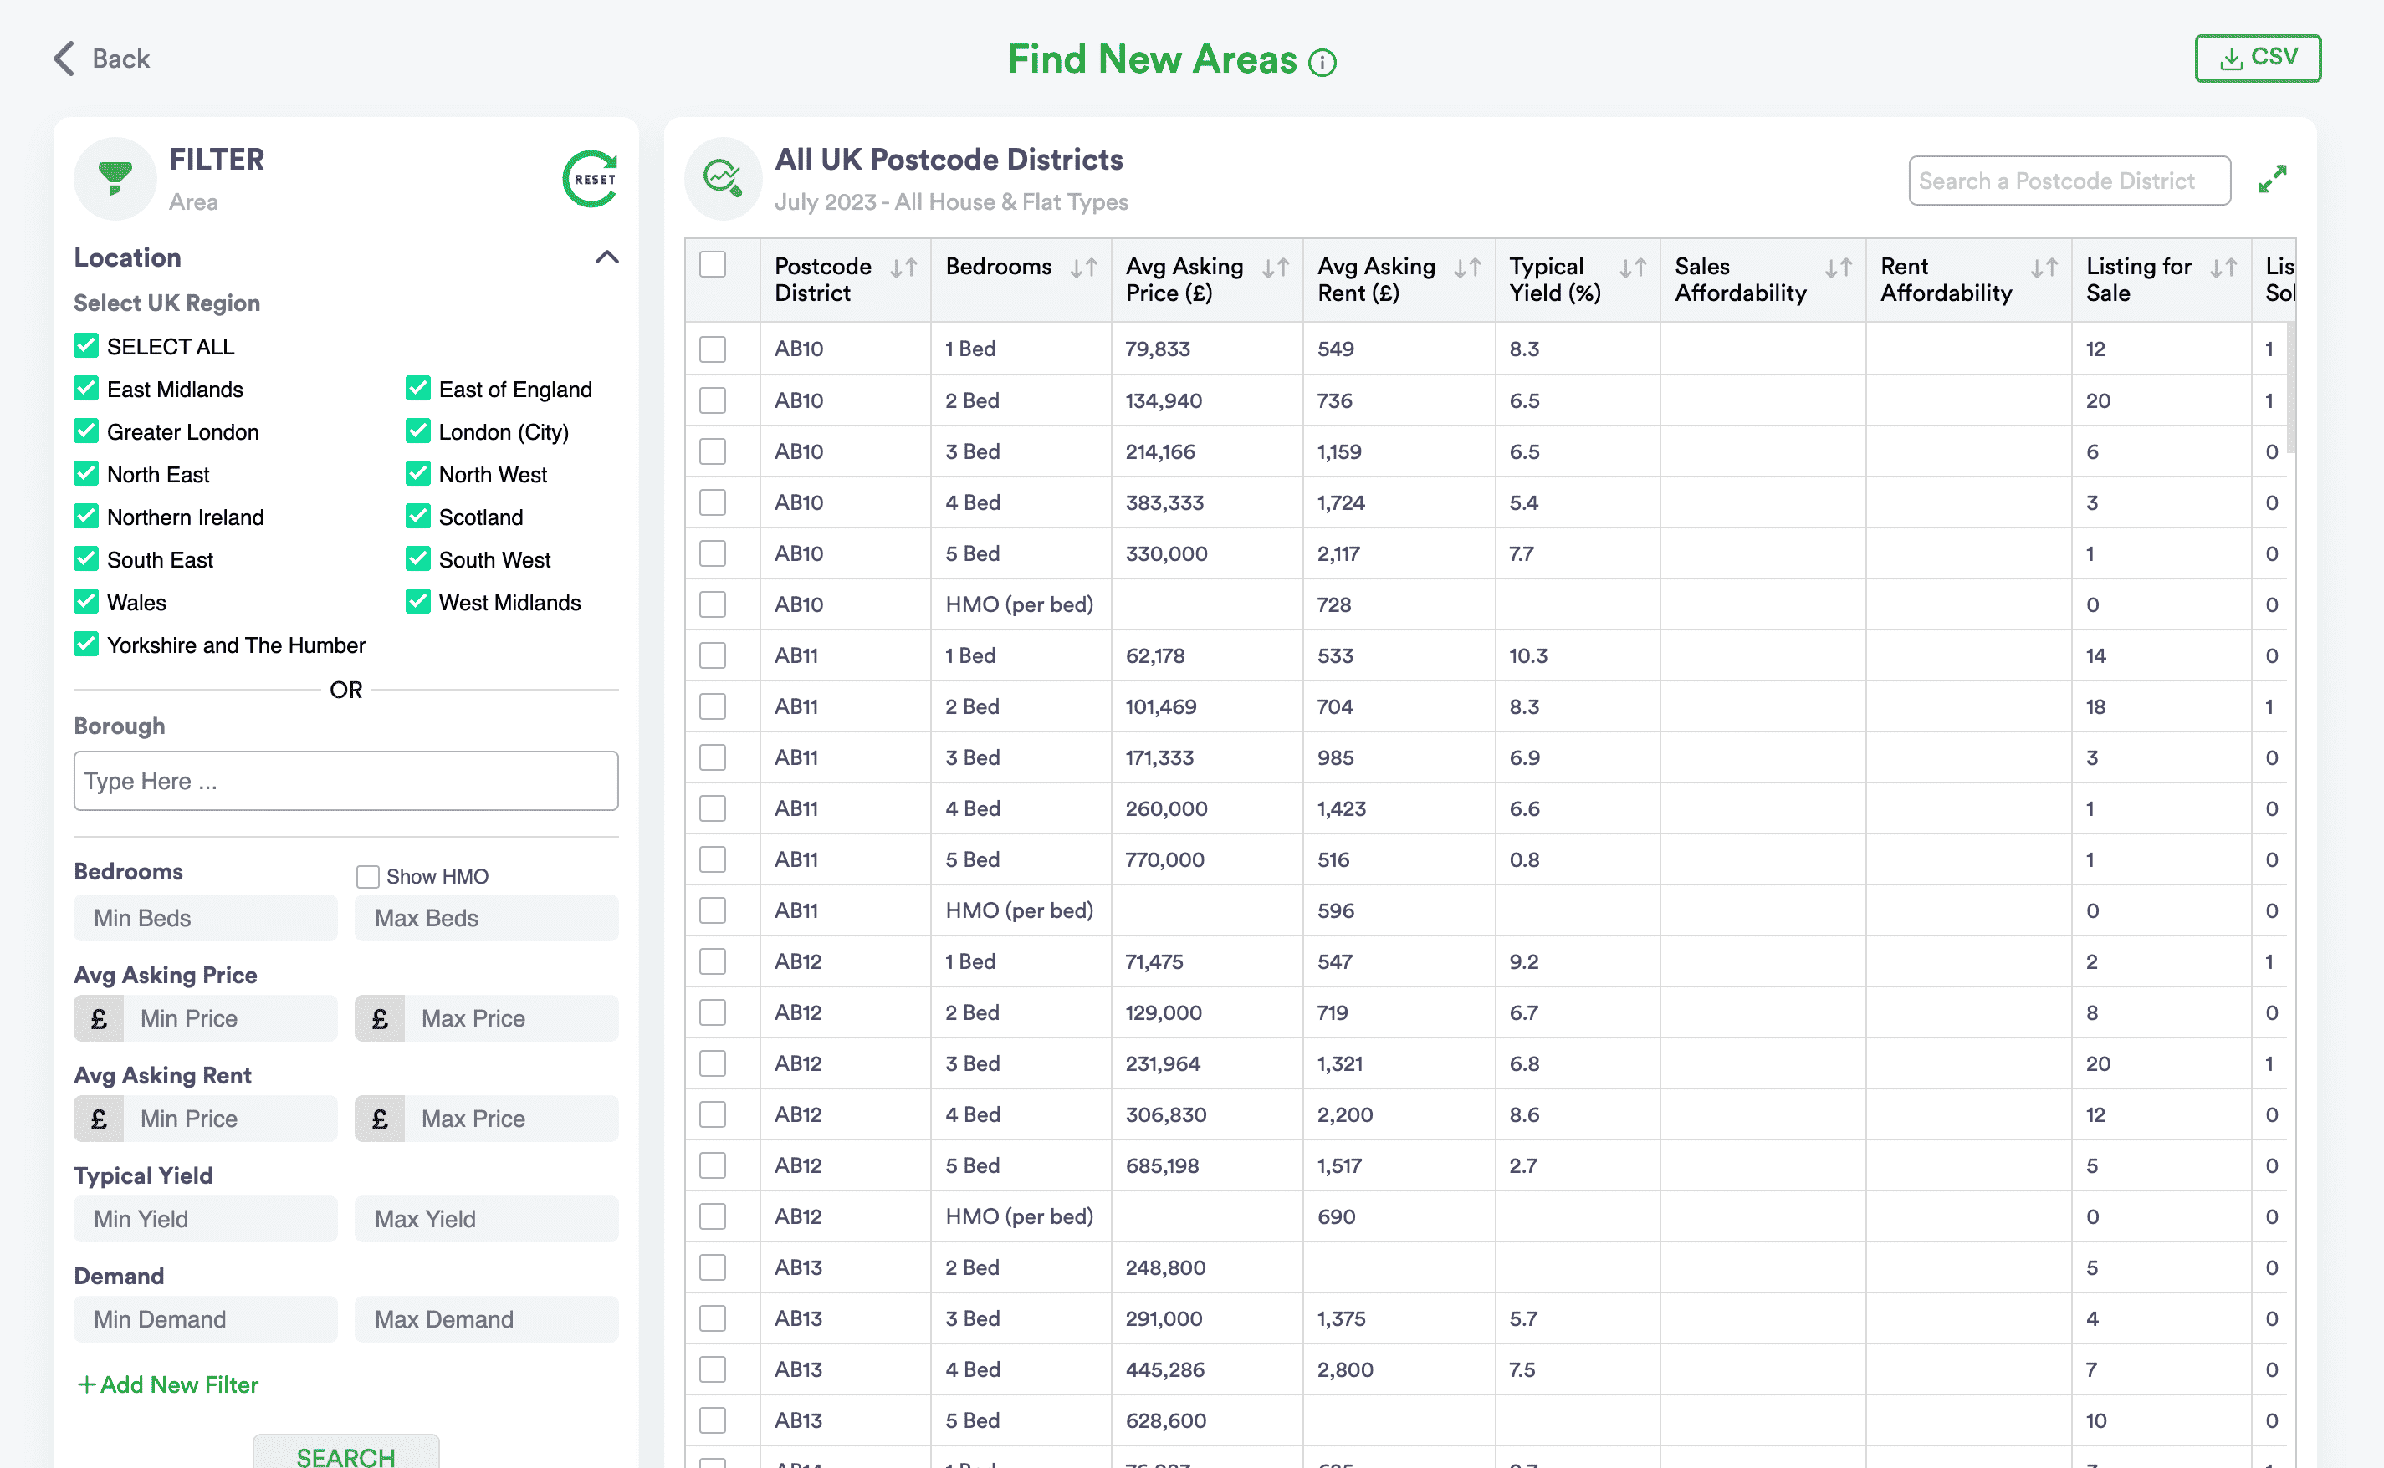Image resolution: width=2384 pixels, height=1468 pixels.
Task: Sort table by Typical Yield arrows
Action: (1633, 268)
